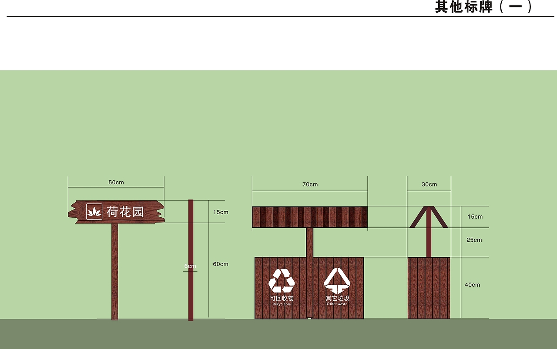Screen dimensions: 557x349
Task: Select the 50cm width dimension
Action: [x=116, y=183]
